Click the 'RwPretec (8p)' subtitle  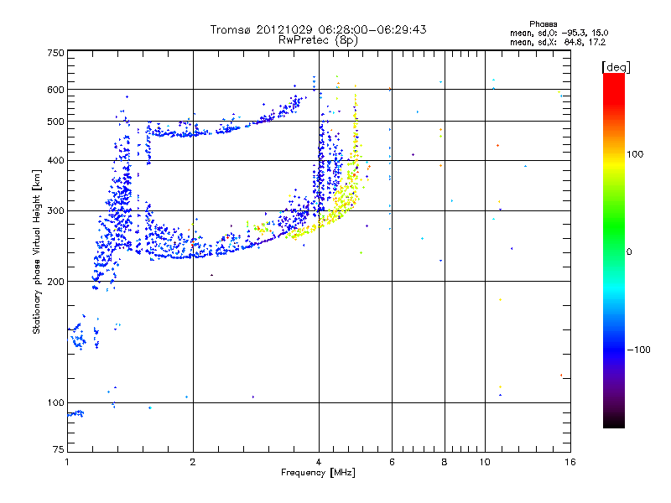pos(318,40)
